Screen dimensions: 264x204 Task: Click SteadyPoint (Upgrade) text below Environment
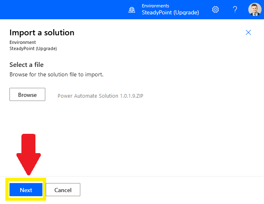pyautogui.click(x=33, y=49)
